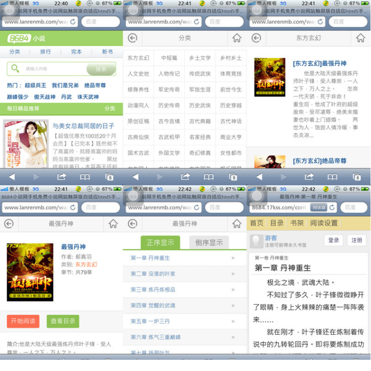The width and height of the screenshot is (371, 371).
Task: Tap reload icon beside the 8684.17kss.com address
Action: (332, 207)
